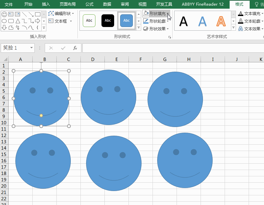The width and height of the screenshot is (264, 205).
Task: Click the name box showing 笑脸 1
Action: tap(15, 48)
